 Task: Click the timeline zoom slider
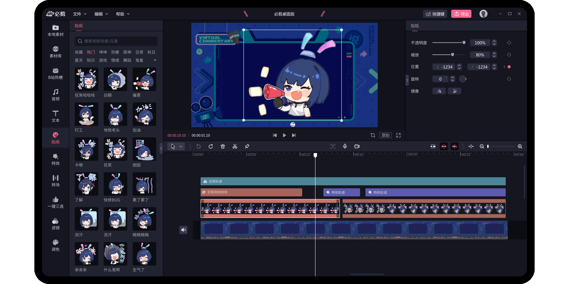tap(501, 146)
